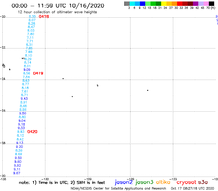Click the wave height value 8.59
The image size is (218, 191).
pyautogui.click(x=19, y=150)
